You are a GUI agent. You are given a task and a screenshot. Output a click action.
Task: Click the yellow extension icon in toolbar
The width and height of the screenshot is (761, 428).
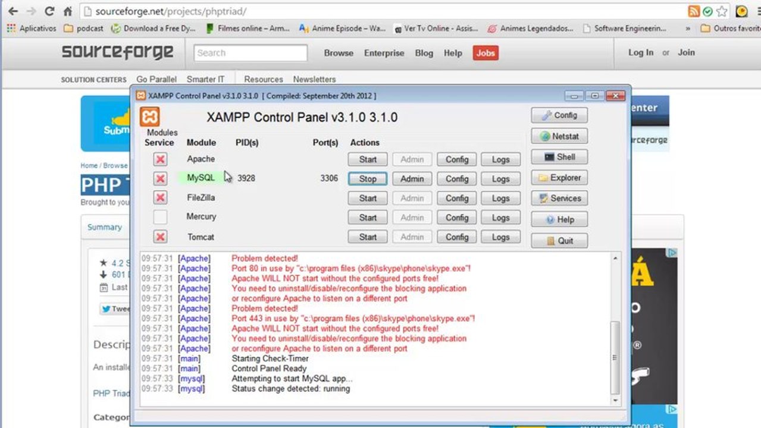click(741, 11)
